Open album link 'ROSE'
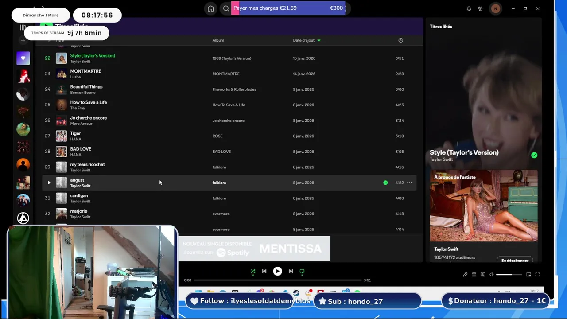 coord(217,136)
